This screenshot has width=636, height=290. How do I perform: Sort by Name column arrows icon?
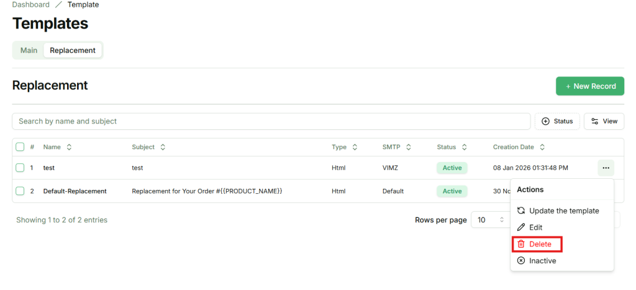click(x=69, y=147)
